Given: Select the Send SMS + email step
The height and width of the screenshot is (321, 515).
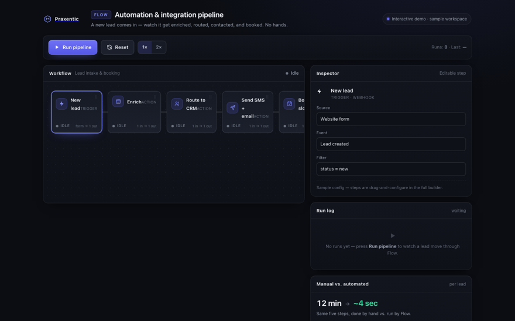Looking at the screenshot, I should point(248,112).
